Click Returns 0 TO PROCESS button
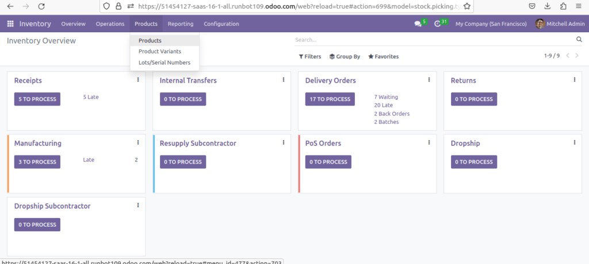589x264 pixels. pos(474,99)
